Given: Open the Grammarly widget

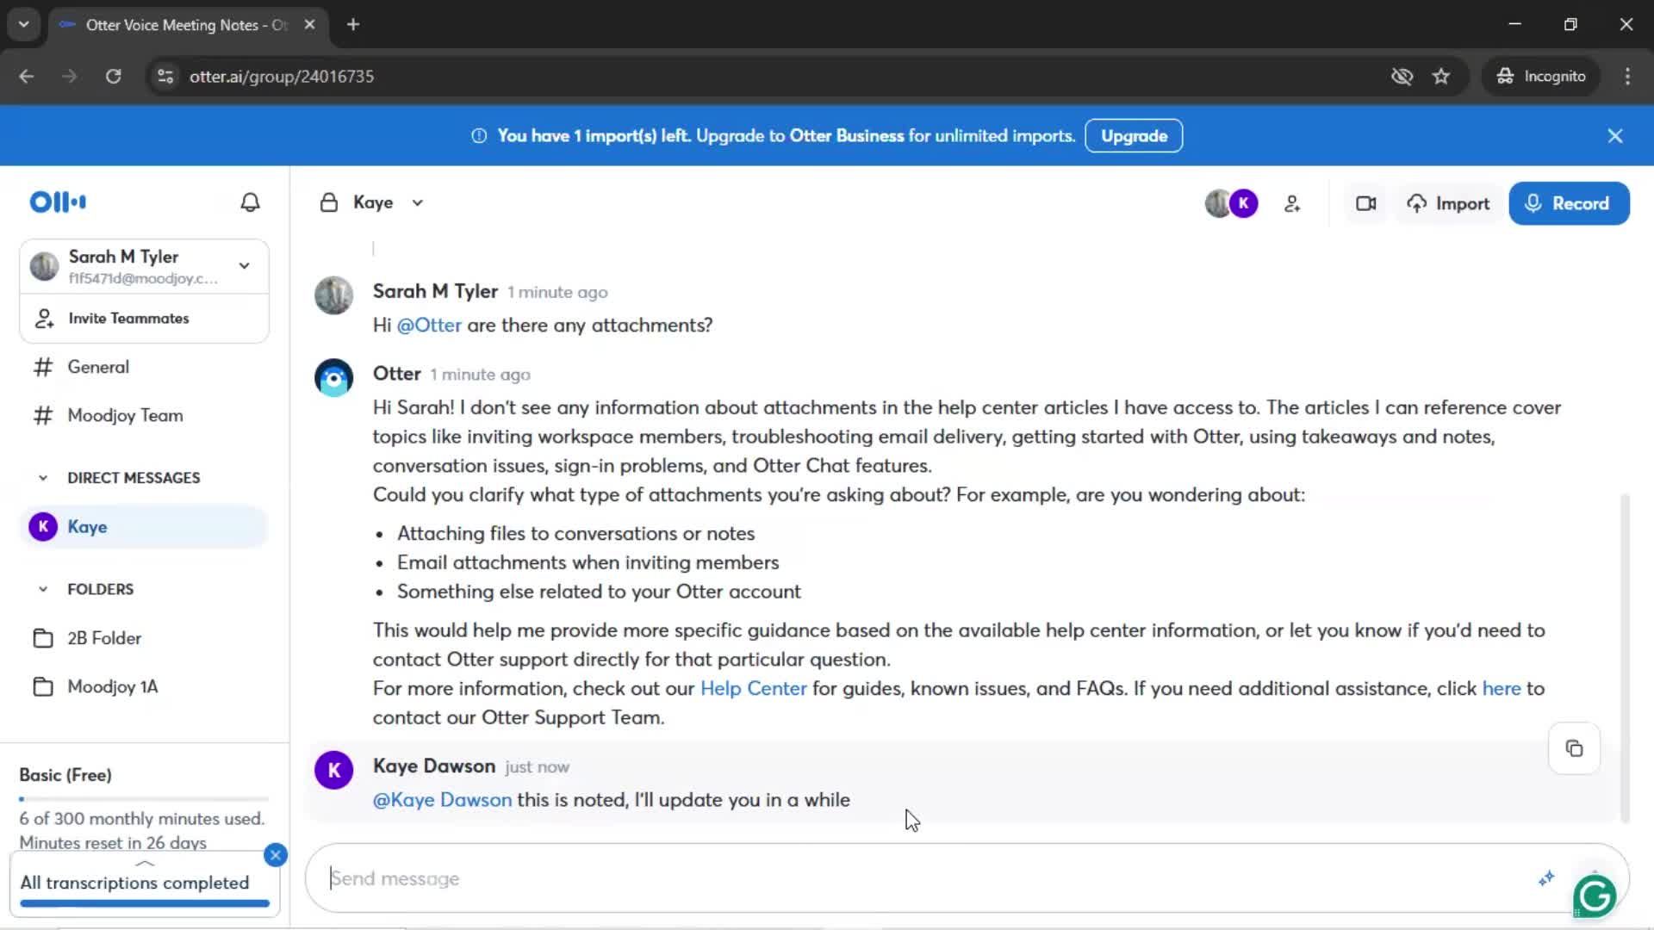Looking at the screenshot, I should (1595, 896).
